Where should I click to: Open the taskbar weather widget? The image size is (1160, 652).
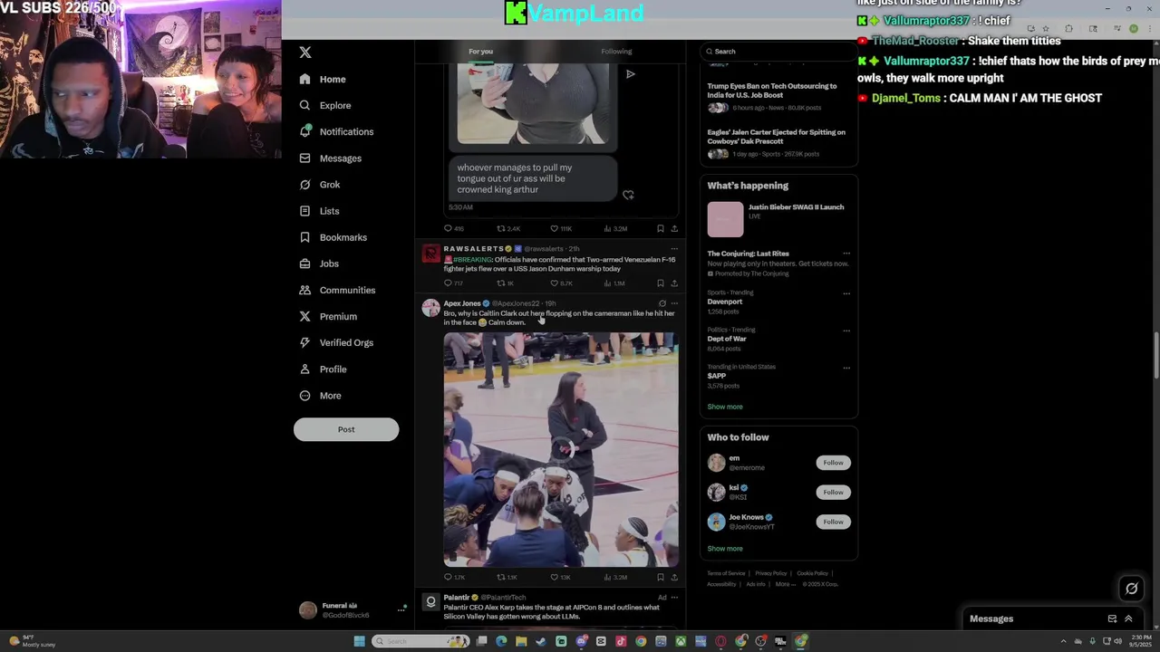tap(33, 641)
